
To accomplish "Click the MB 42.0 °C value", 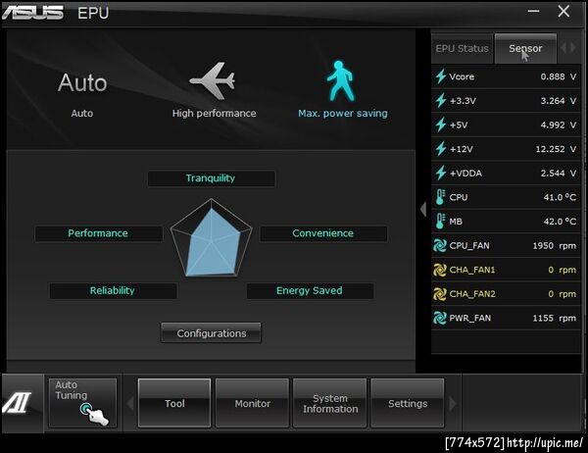I will 560,222.
